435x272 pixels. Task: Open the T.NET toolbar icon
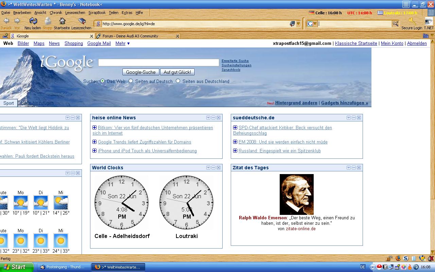pyautogui.click(x=429, y=21)
